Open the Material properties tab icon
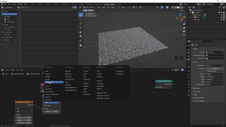The height and width of the screenshot is (127, 226). click(x=189, y=91)
